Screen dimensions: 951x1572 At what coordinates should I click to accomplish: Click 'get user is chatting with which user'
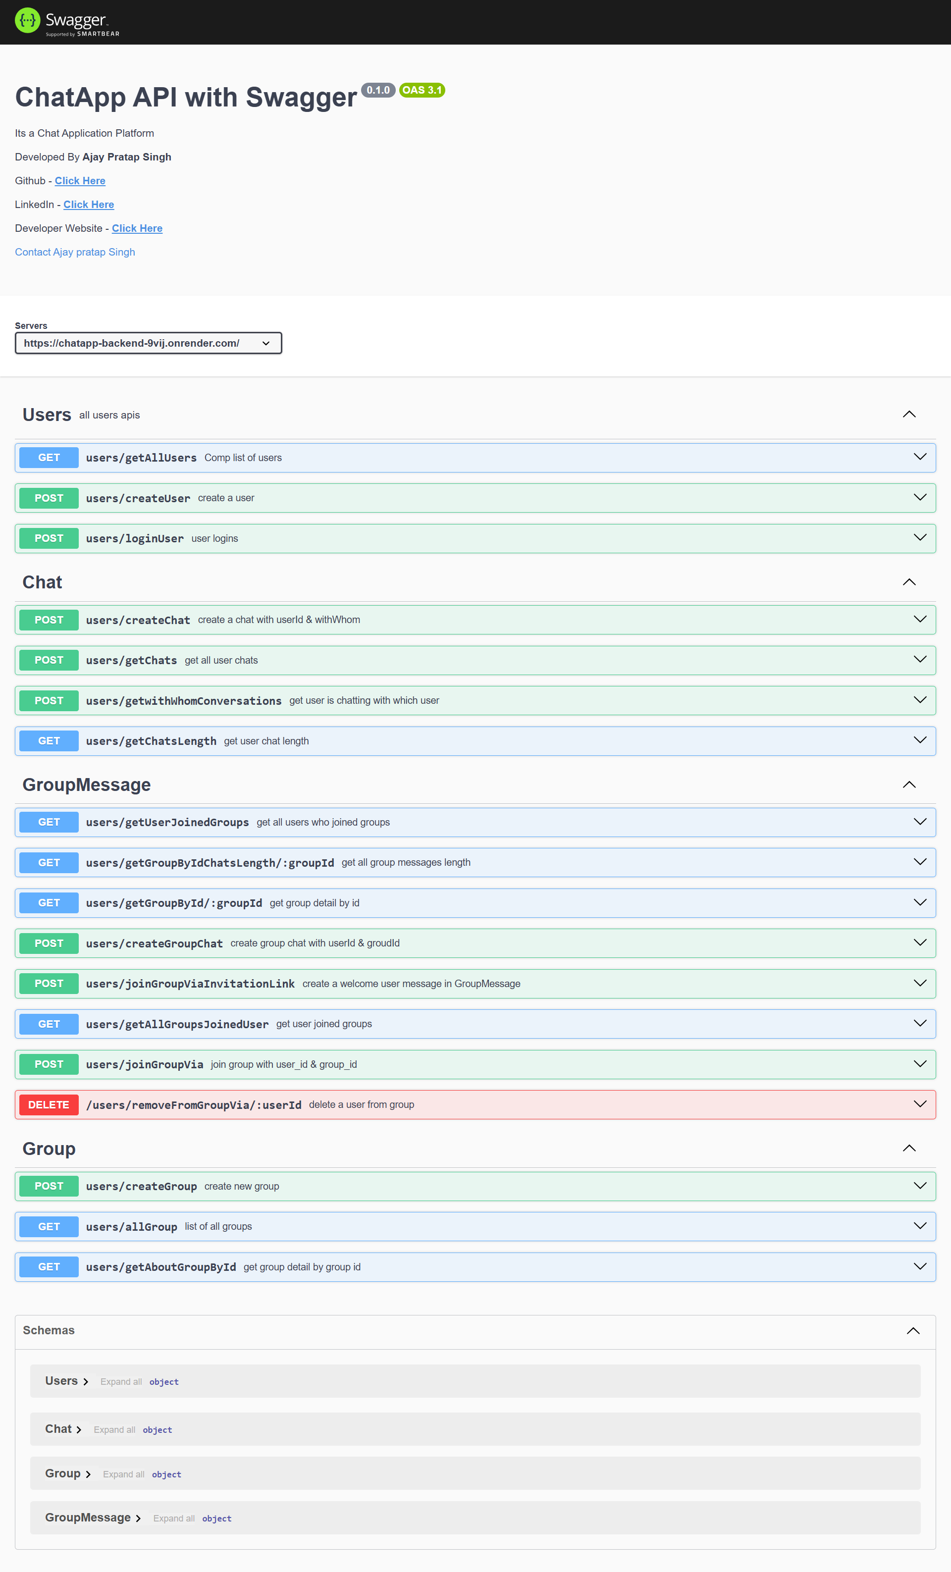click(364, 700)
